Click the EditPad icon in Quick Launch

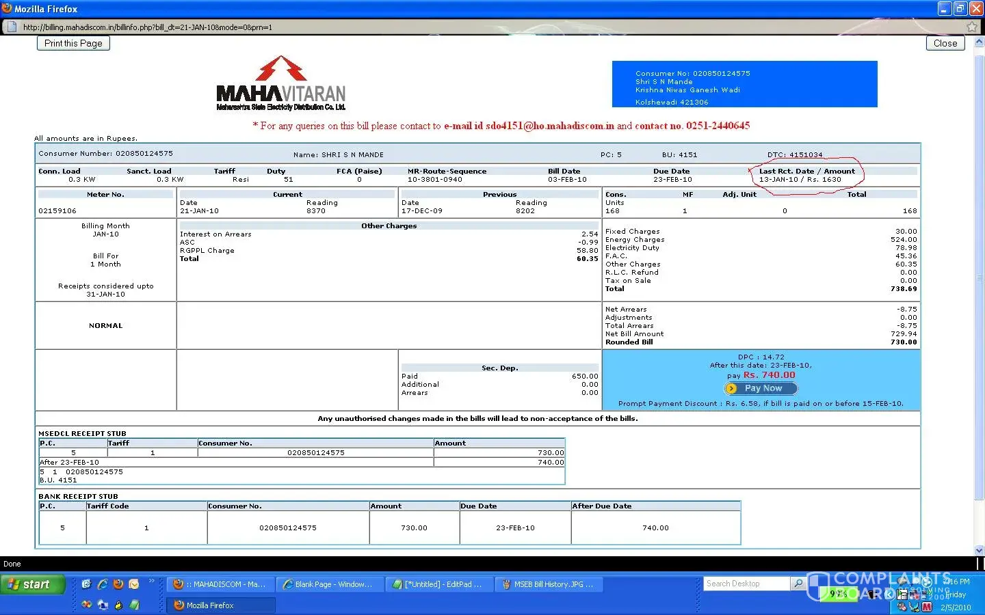point(135,605)
